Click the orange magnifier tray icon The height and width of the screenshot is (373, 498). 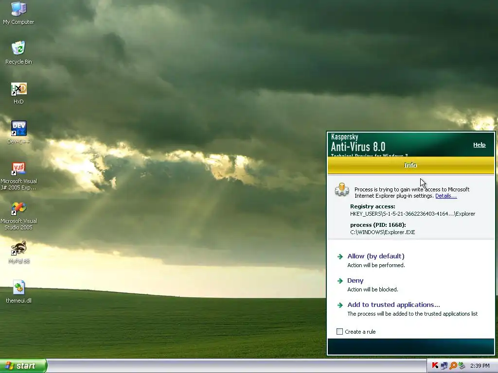click(453, 366)
